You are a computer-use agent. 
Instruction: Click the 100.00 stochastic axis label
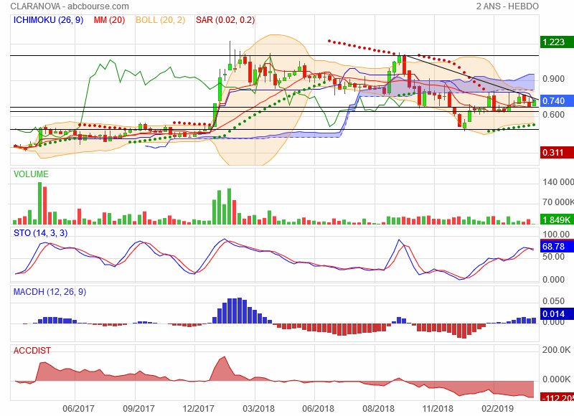(x=556, y=234)
